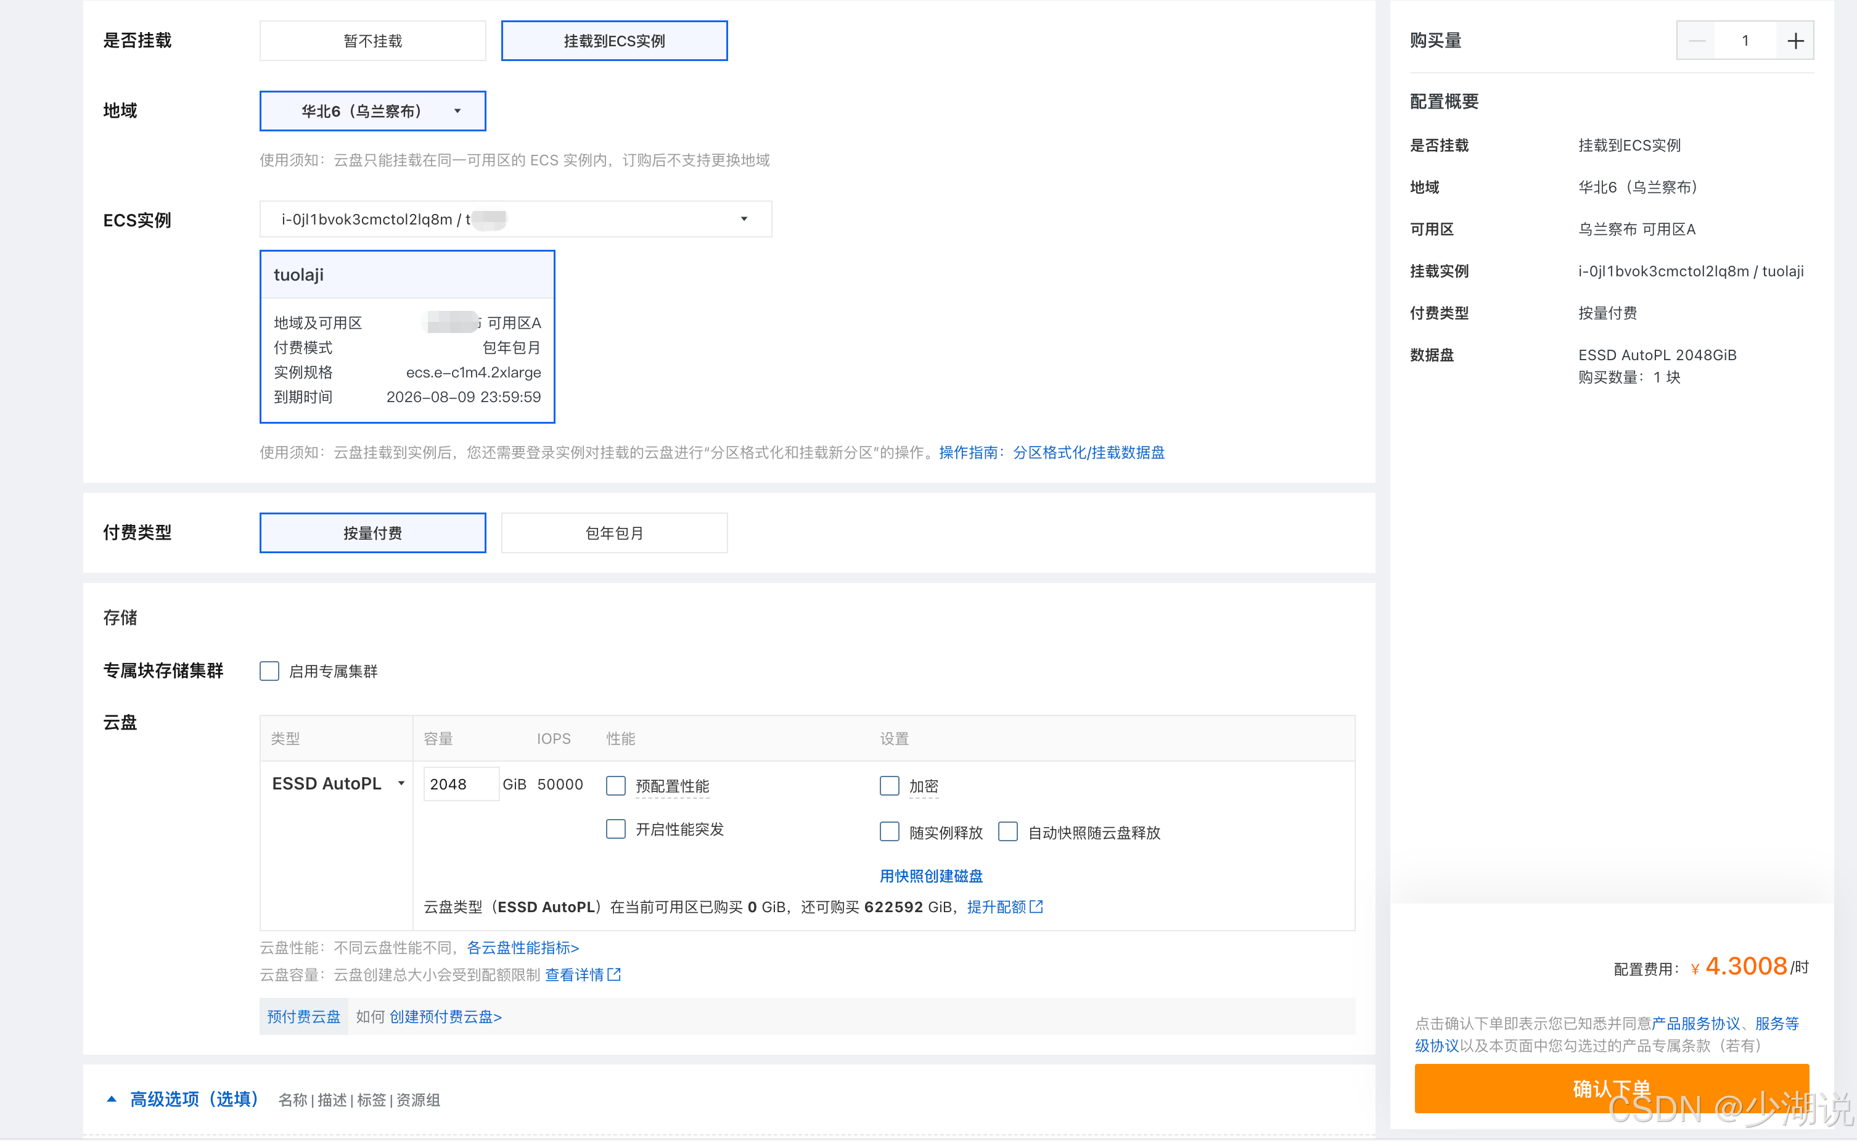
Task: Tick the 加密 encryption checkbox
Action: (889, 786)
